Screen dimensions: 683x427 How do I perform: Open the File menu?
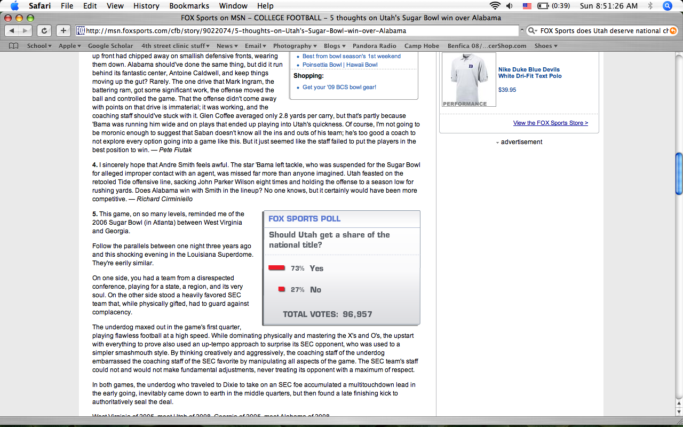click(x=67, y=6)
